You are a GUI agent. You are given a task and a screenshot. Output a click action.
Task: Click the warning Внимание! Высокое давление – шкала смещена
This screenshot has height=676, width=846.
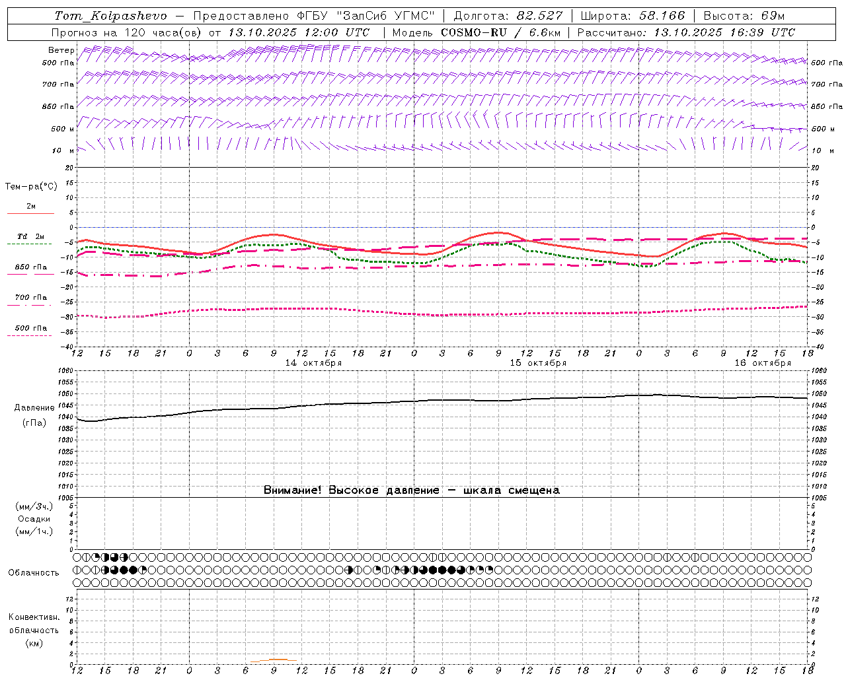pos(412,490)
